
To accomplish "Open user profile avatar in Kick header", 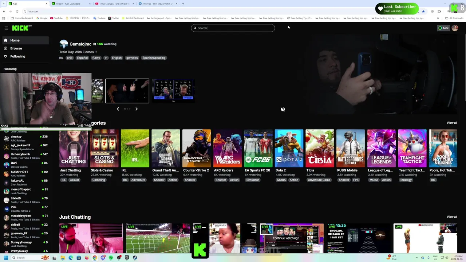I will coord(455,28).
